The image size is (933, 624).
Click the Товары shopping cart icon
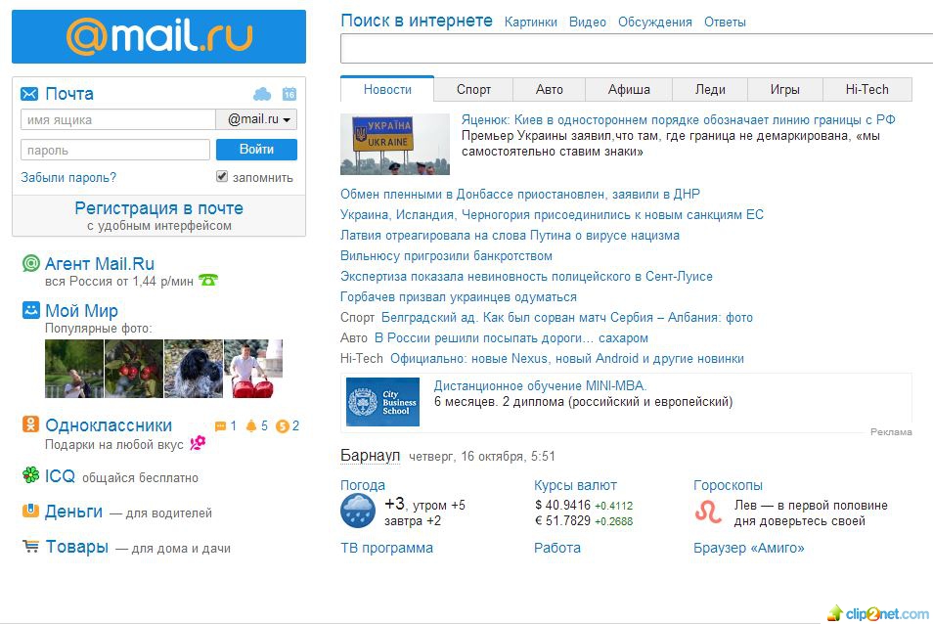point(31,546)
